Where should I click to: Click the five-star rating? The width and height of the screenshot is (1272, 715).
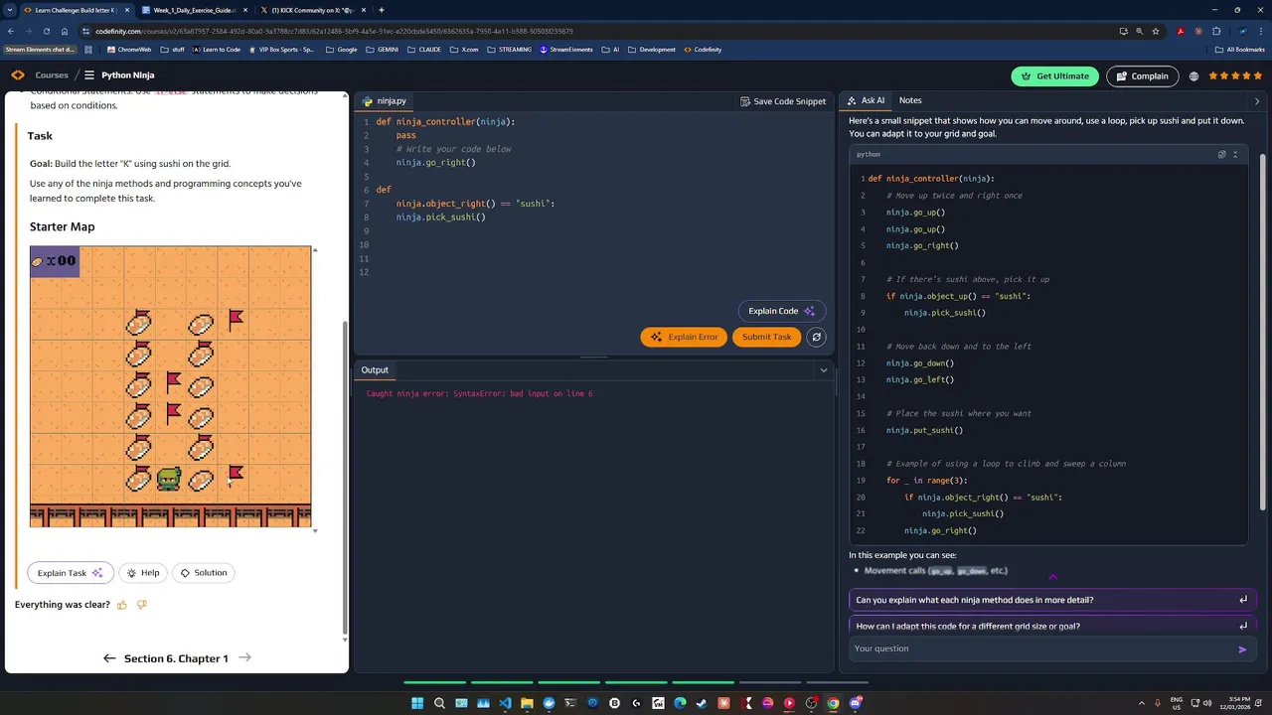point(1235,76)
